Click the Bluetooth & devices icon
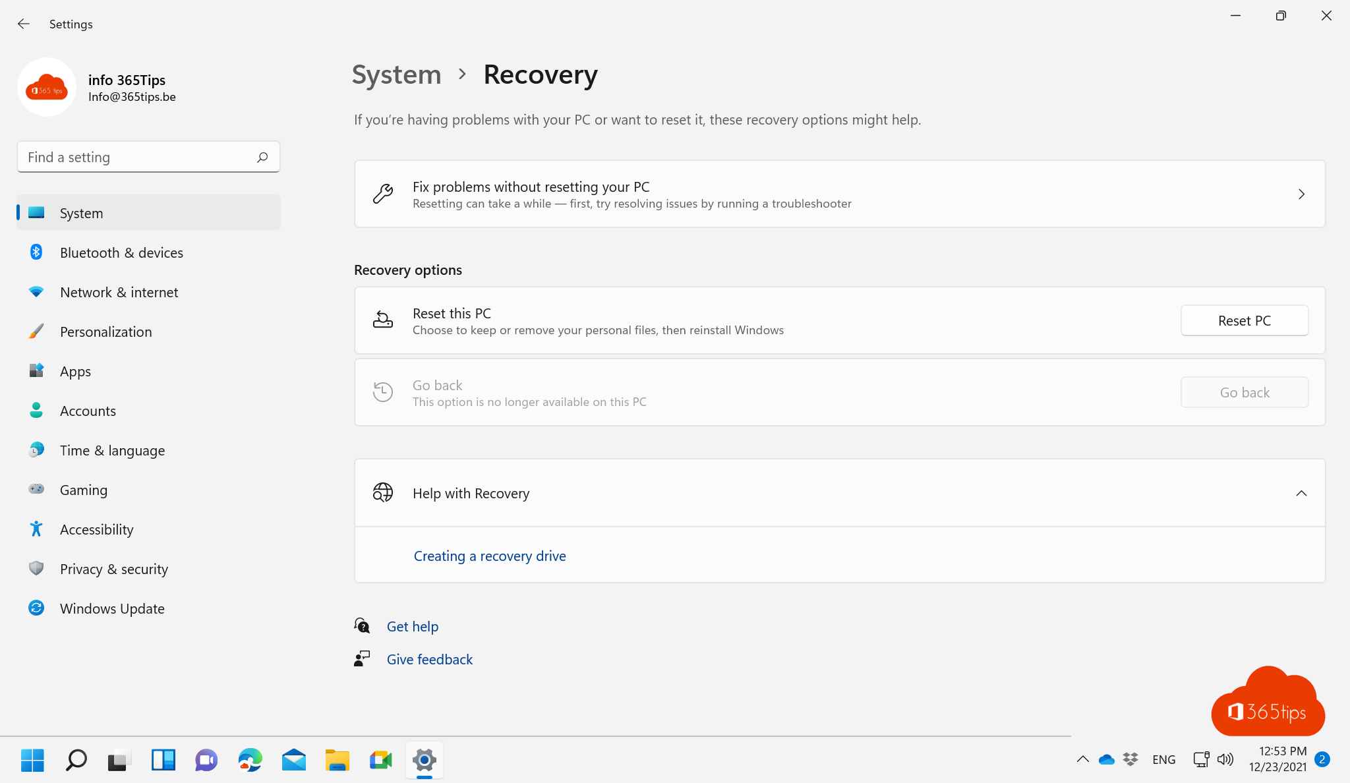The image size is (1350, 783). 34,252
